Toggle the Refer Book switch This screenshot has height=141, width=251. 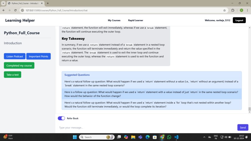click(61, 118)
